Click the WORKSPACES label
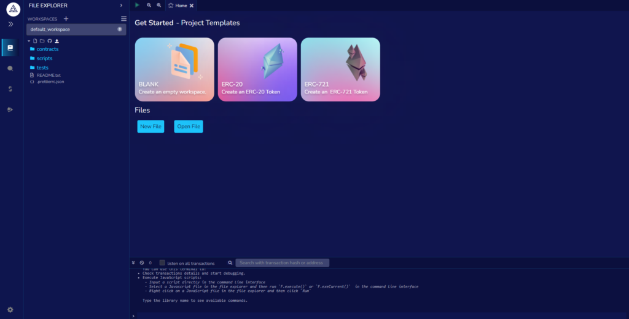Viewport: 629px width, 319px height. click(42, 19)
